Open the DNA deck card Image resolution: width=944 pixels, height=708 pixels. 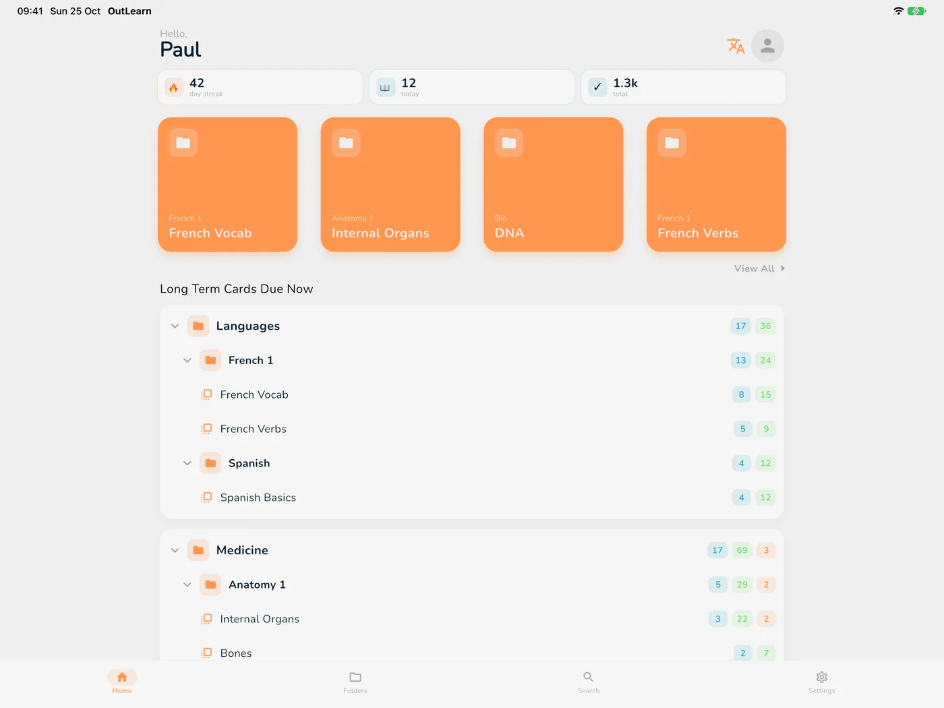point(554,185)
